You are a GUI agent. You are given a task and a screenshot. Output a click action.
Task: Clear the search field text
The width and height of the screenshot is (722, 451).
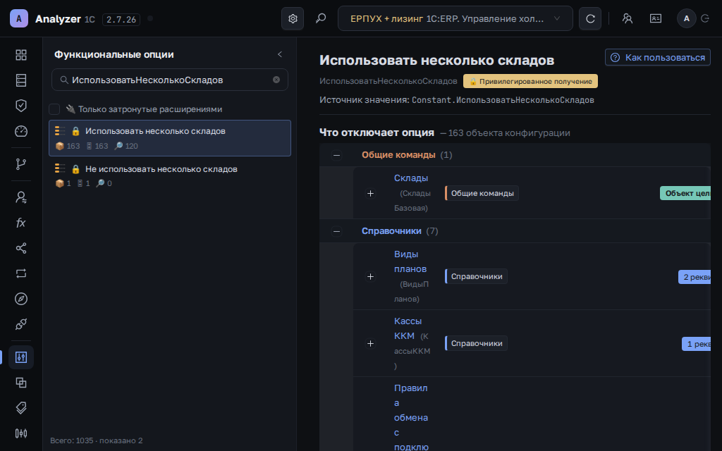pyautogui.click(x=276, y=80)
